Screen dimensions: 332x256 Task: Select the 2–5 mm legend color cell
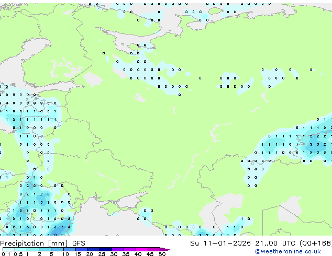45,249
